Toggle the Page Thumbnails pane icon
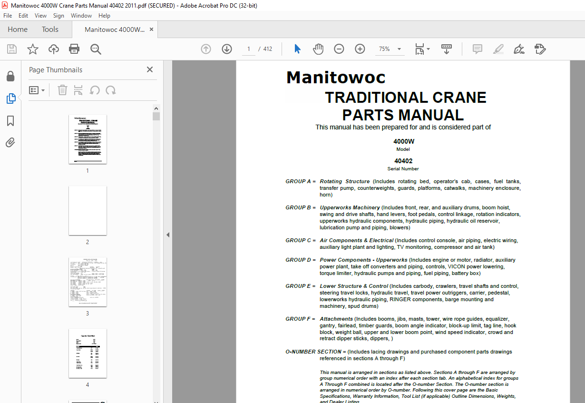The width and height of the screenshot is (585, 403). coord(10,98)
